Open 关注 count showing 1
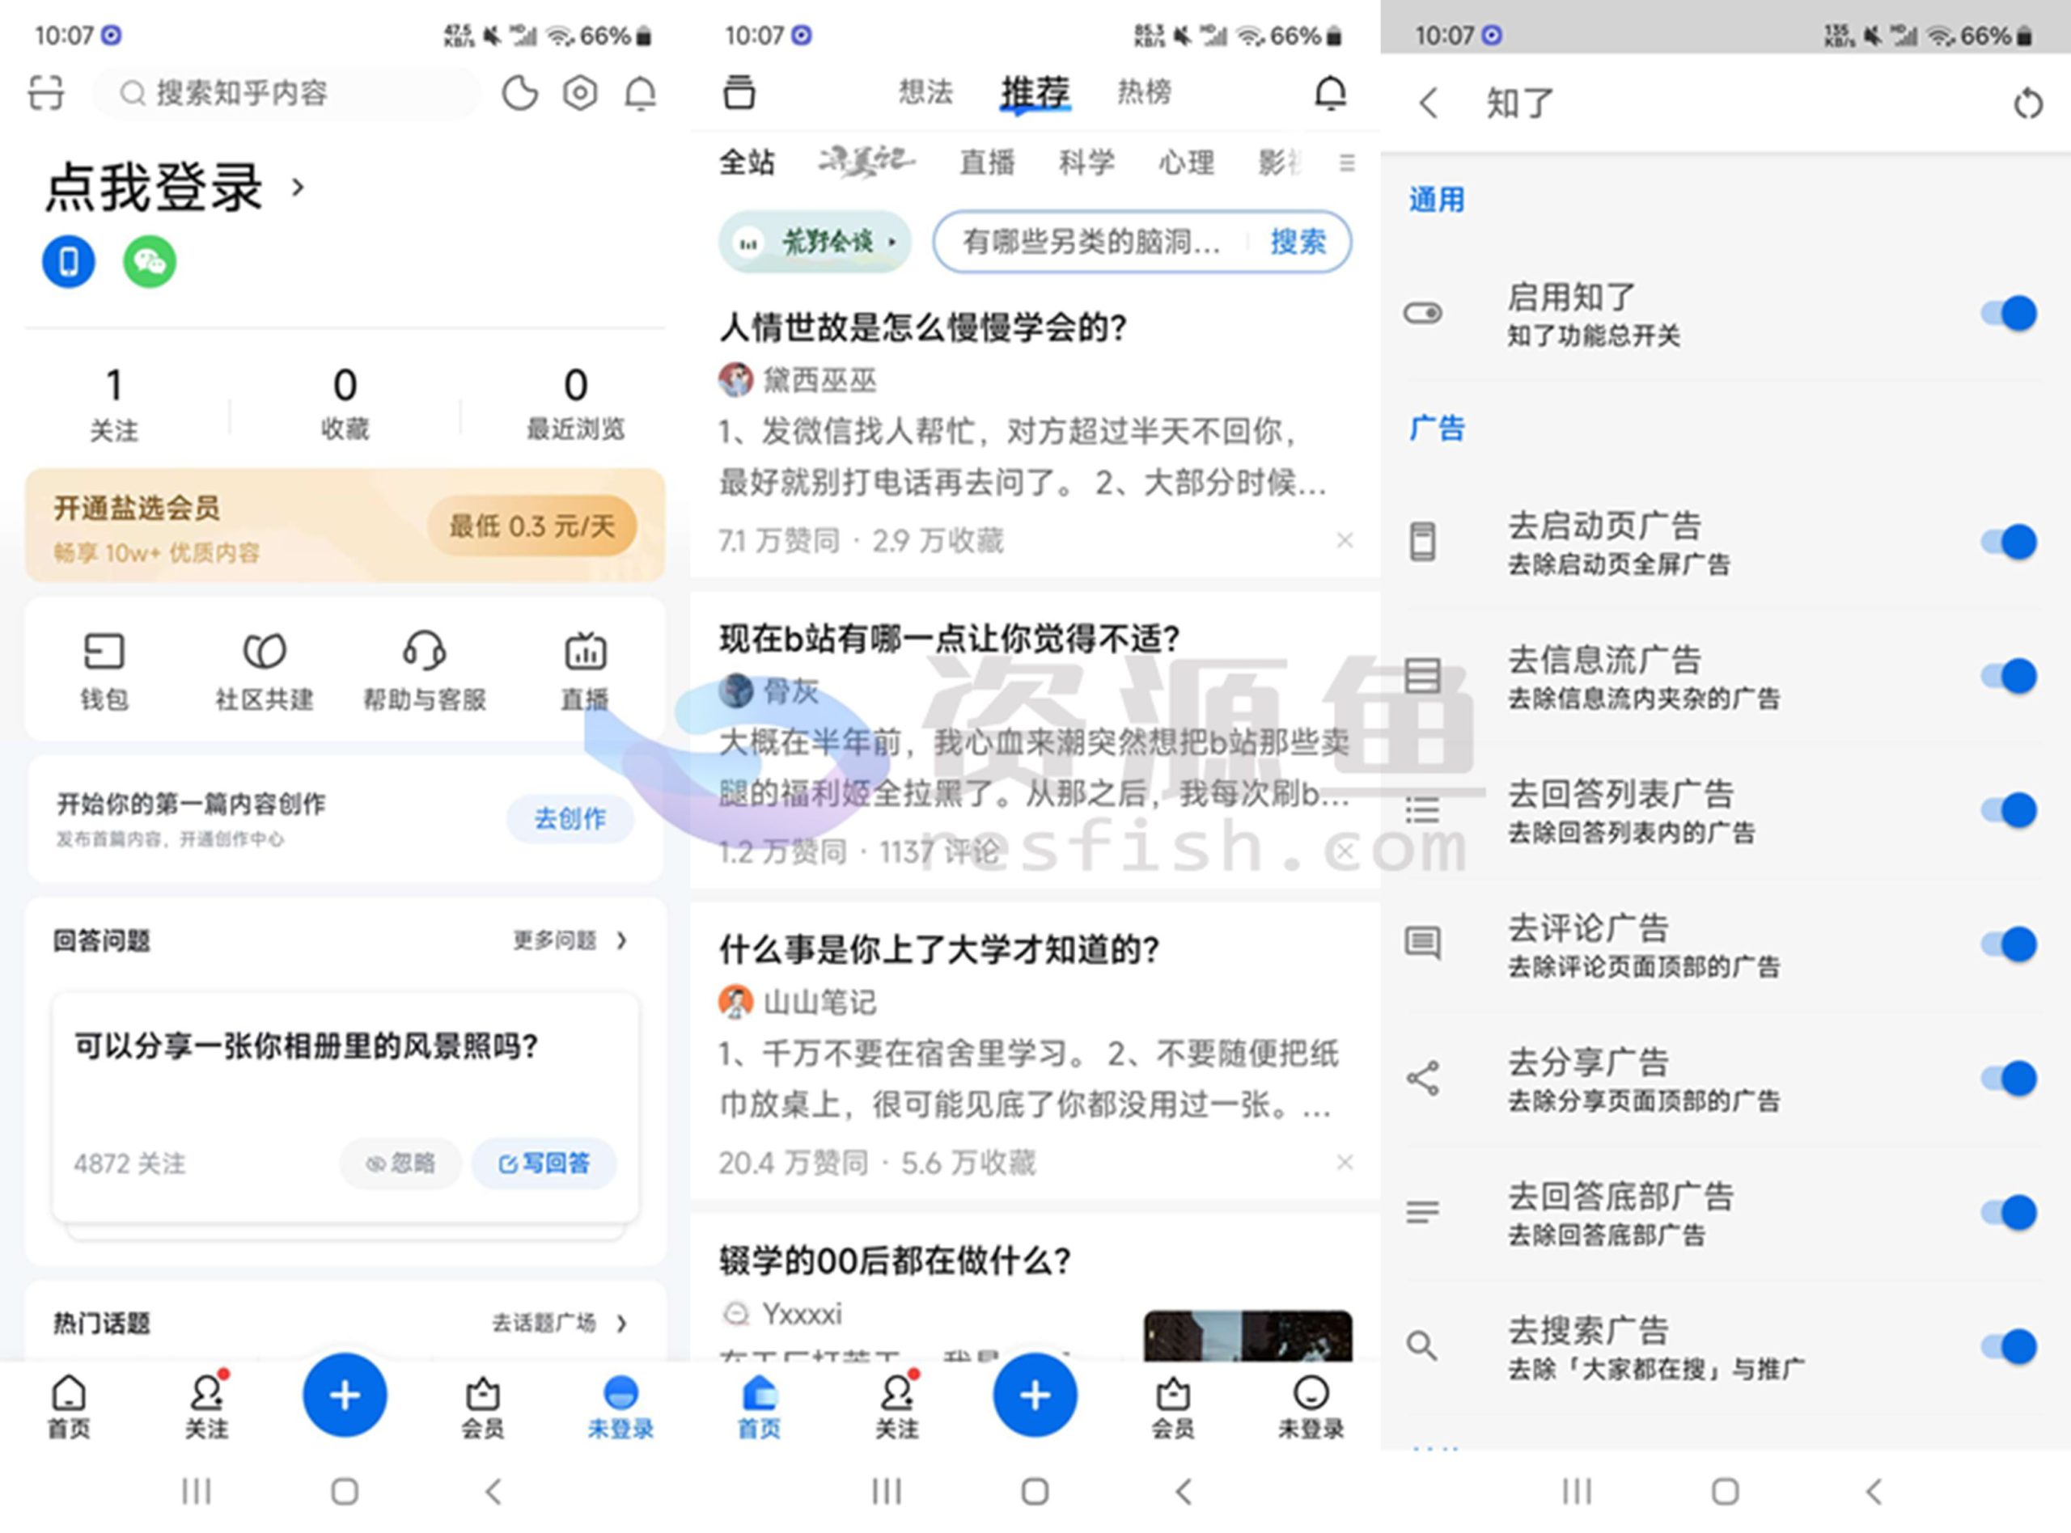Screen dimensions: 2071x1533 (113, 404)
